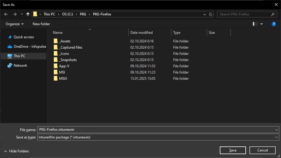Screen dimensions: 281x158
Task: Go up one folder level arrow
Action: tap(28, 14)
